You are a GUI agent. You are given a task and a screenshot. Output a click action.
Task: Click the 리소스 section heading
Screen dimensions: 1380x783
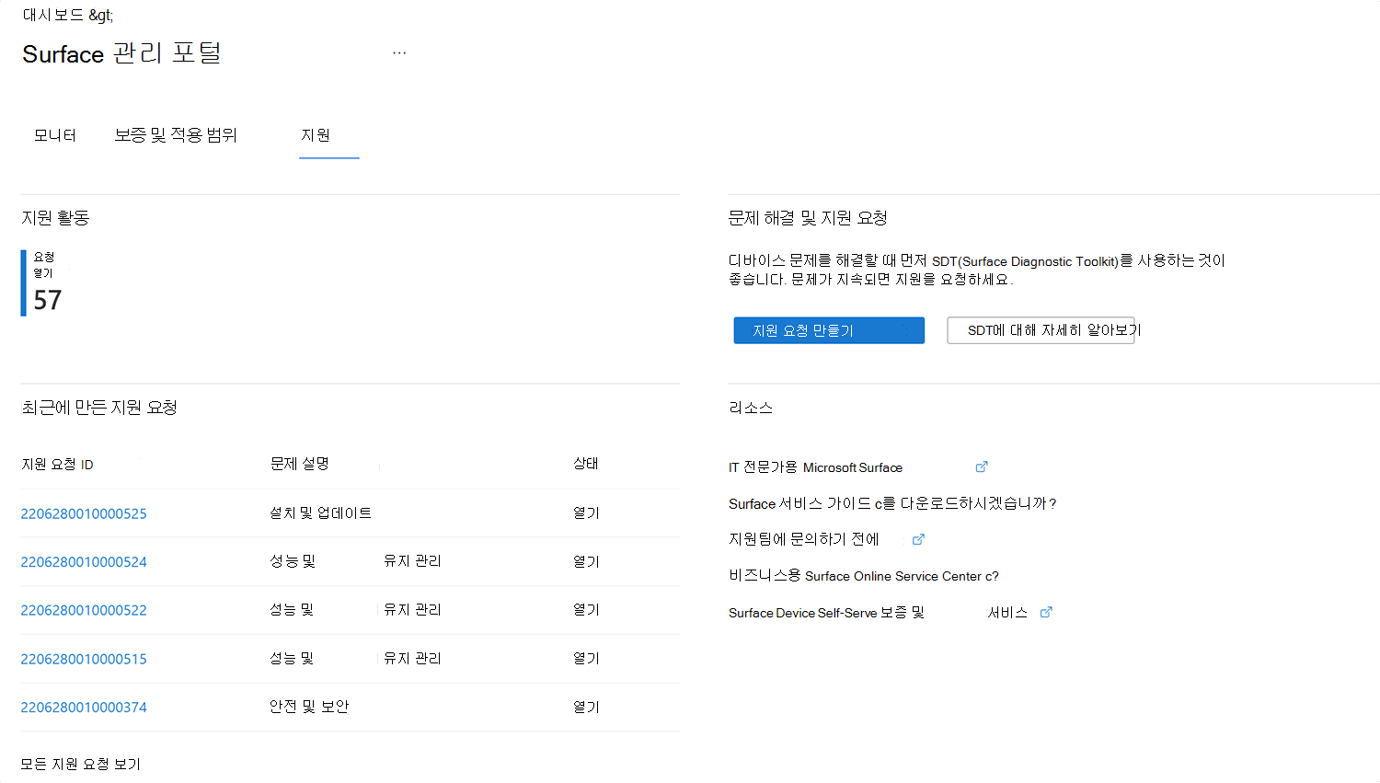(x=751, y=408)
